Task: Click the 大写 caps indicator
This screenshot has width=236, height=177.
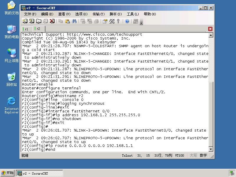Action: 193,155
